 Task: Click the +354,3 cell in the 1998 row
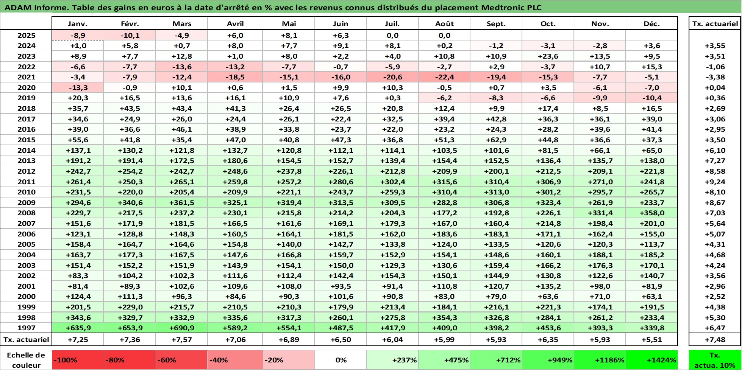click(444, 317)
